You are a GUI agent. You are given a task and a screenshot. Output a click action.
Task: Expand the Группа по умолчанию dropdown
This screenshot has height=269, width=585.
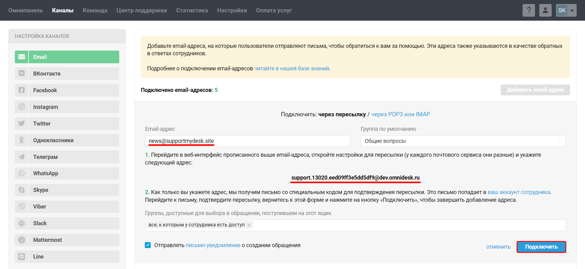[x=463, y=141]
